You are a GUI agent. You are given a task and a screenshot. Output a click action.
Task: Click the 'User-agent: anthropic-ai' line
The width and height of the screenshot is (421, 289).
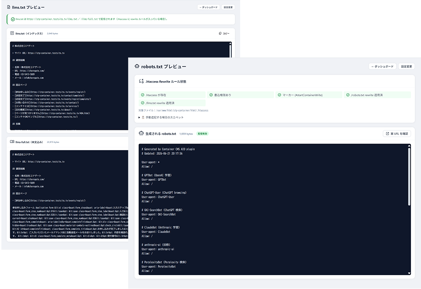pyautogui.click(x=158, y=249)
